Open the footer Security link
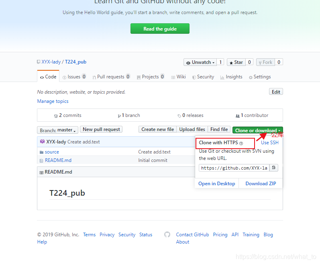 click(127, 235)
